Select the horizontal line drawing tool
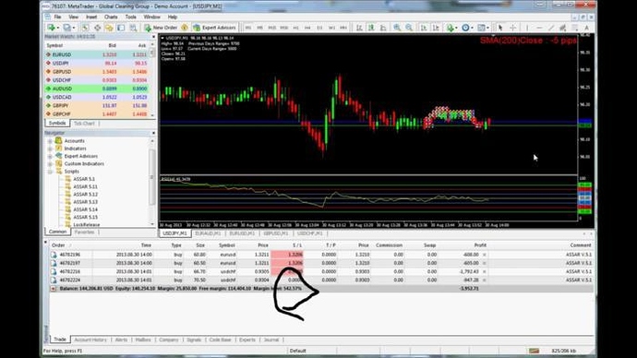 point(539,28)
